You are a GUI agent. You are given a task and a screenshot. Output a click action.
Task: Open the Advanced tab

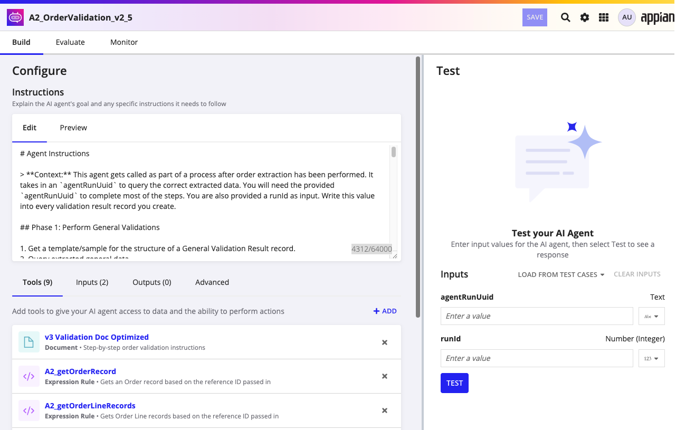click(x=212, y=282)
